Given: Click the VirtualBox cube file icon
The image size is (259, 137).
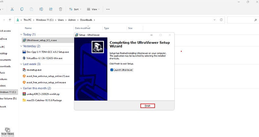Looking at the screenshot, I should coord(24,58).
